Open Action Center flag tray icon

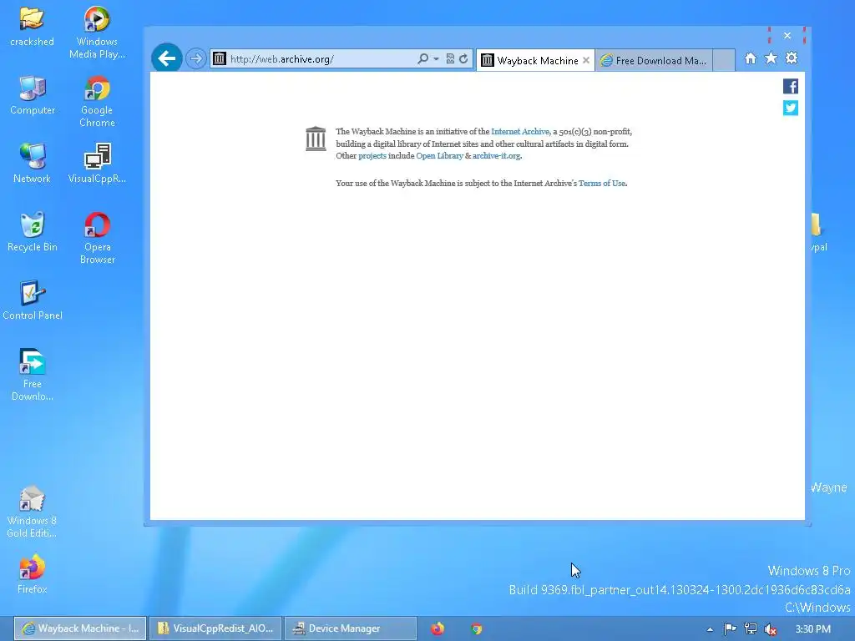tap(730, 629)
